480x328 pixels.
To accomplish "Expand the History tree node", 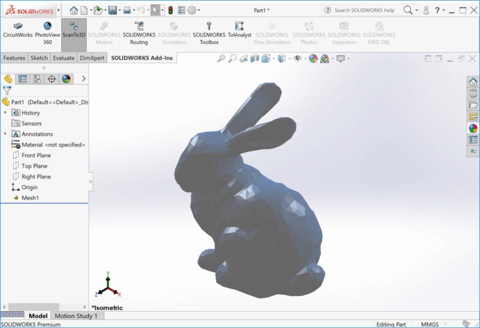I will 6,113.
